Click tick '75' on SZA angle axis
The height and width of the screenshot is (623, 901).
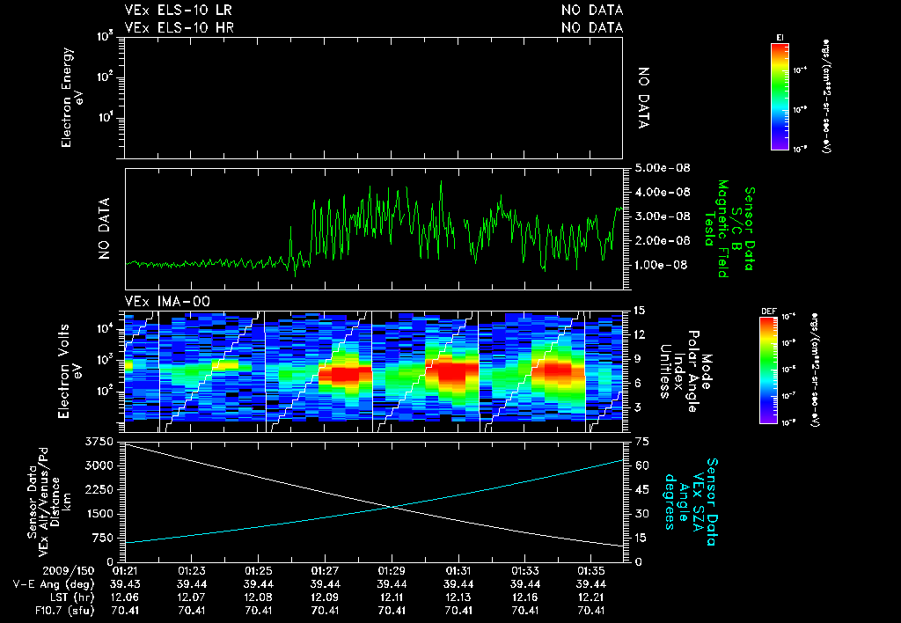[x=641, y=442]
